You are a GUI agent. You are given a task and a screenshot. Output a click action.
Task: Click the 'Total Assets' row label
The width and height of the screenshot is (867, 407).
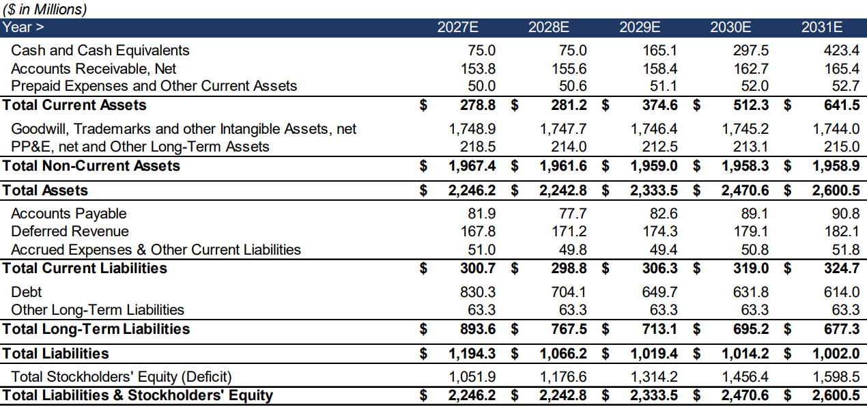45,191
